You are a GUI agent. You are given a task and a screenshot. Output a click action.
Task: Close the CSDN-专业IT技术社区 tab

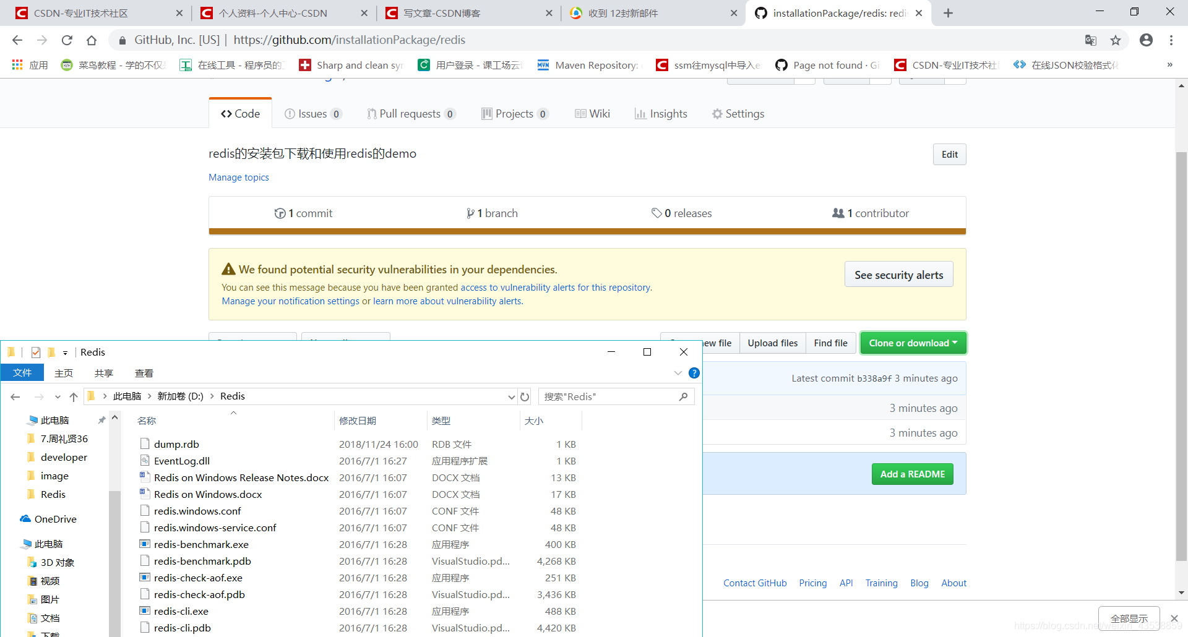point(179,13)
